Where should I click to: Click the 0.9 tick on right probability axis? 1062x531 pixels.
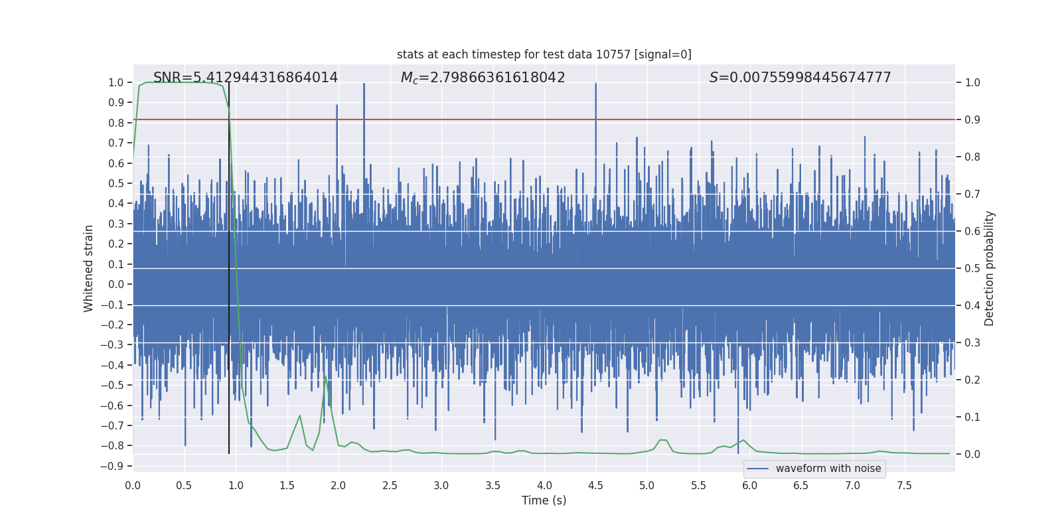click(x=972, y=120)
